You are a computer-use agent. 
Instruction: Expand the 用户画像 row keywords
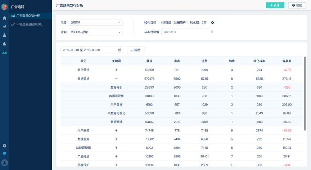[x=116, y=130]
